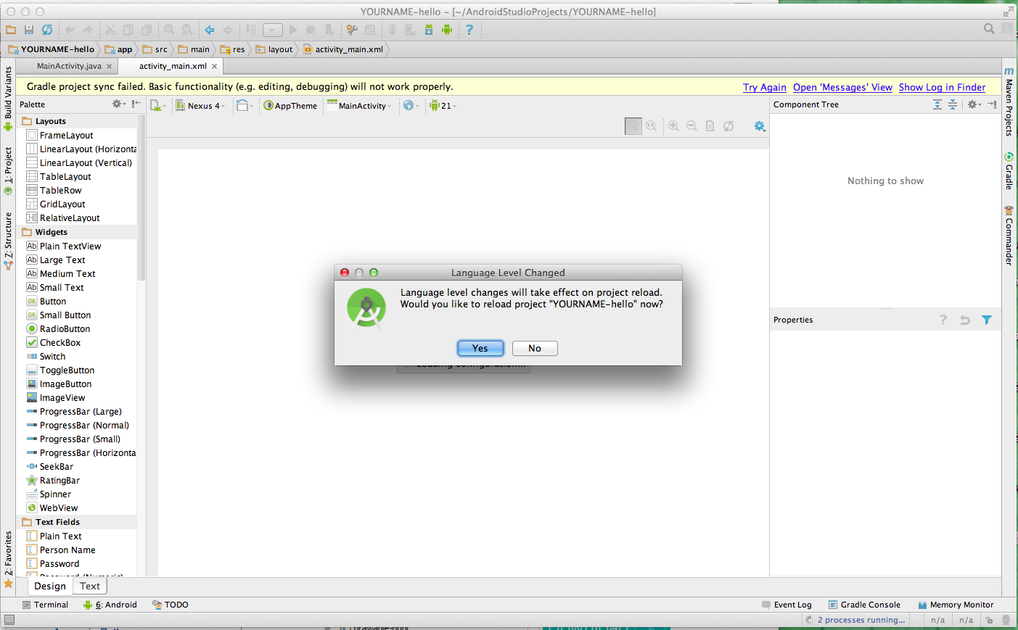
Task: Open the Palette gear settings dropdown
Action: pos(119,104)
